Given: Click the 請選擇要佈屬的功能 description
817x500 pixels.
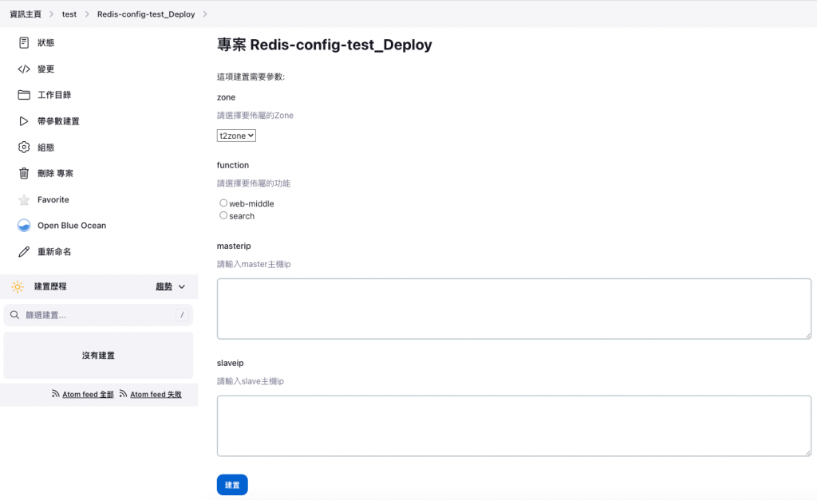Looking at the screenshot, I should [254, 183].
